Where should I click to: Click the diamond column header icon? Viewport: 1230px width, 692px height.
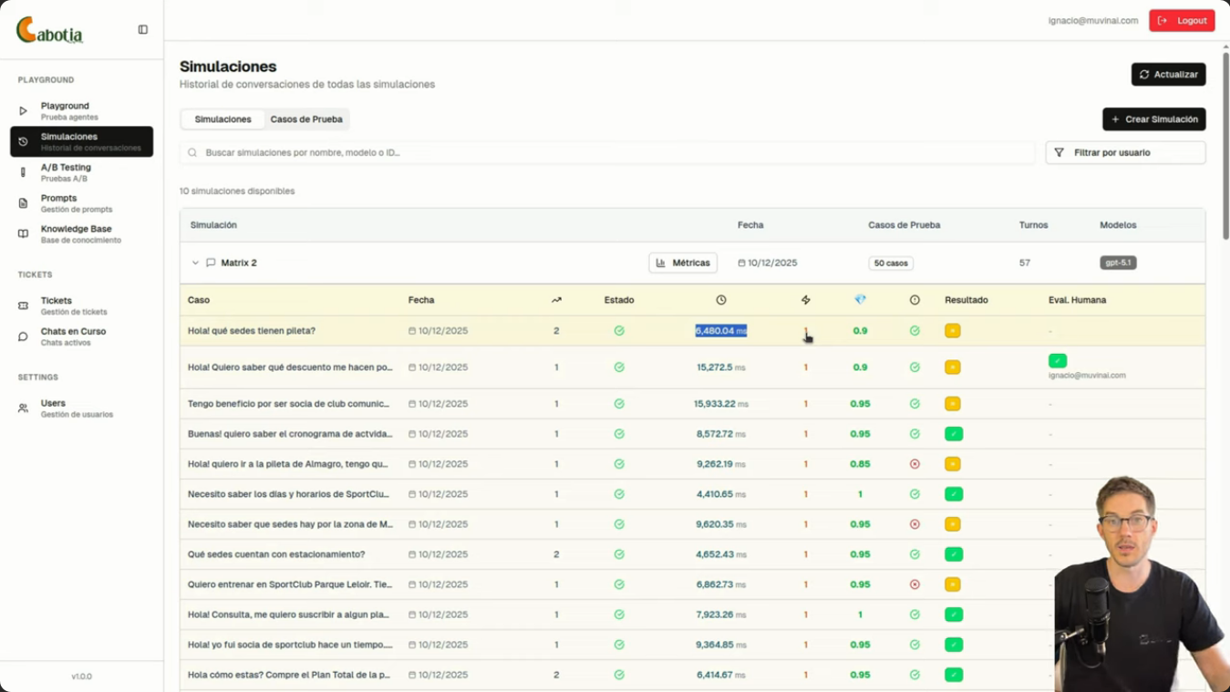point(860,300)
